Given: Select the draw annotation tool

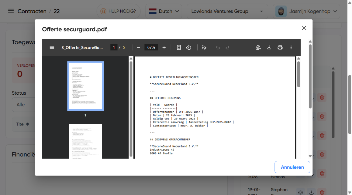Looking at the screenshot, I should point(204,47).
